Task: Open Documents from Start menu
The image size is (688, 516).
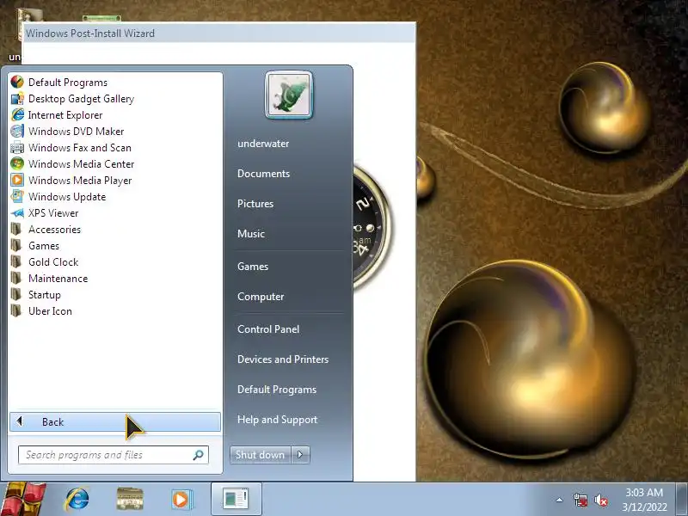Action: click(263, 174)
